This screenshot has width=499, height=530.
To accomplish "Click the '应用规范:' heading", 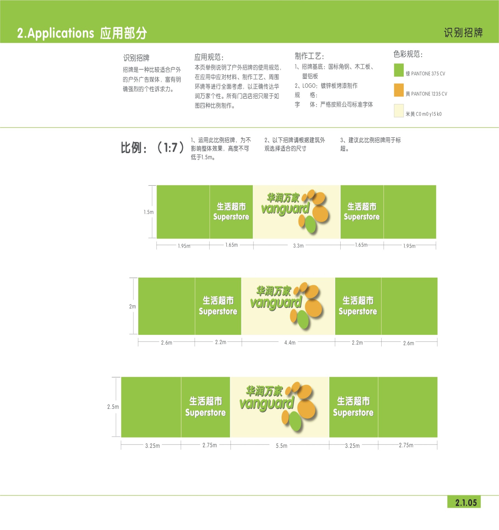I will (209, 57).
